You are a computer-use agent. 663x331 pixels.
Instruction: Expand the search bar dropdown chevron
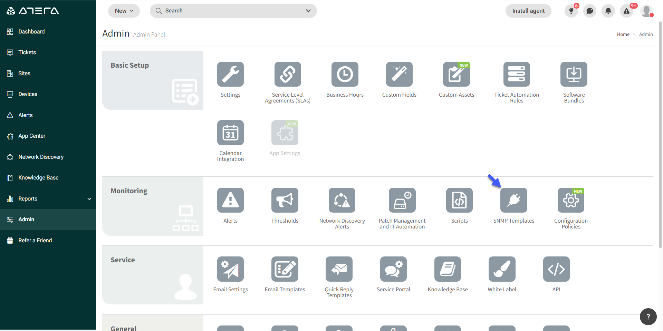(x=308, y=11)
